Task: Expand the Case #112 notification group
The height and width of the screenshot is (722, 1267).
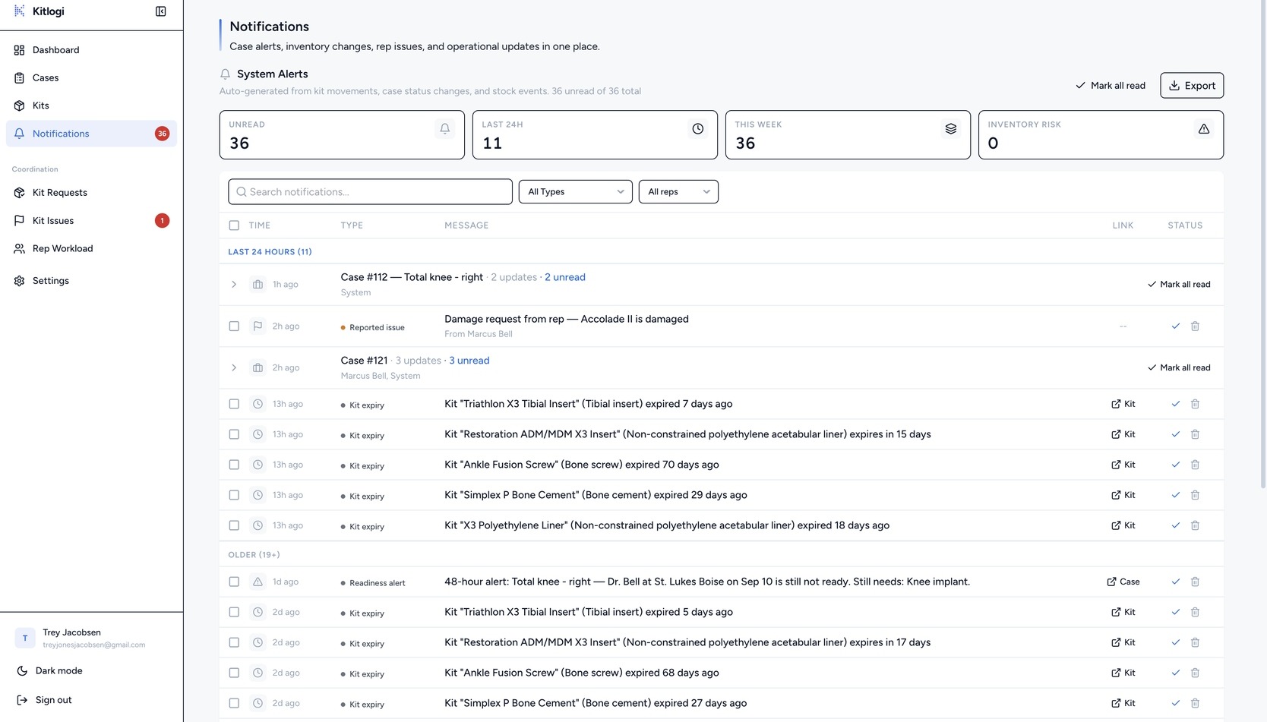Action: [234, 285]
